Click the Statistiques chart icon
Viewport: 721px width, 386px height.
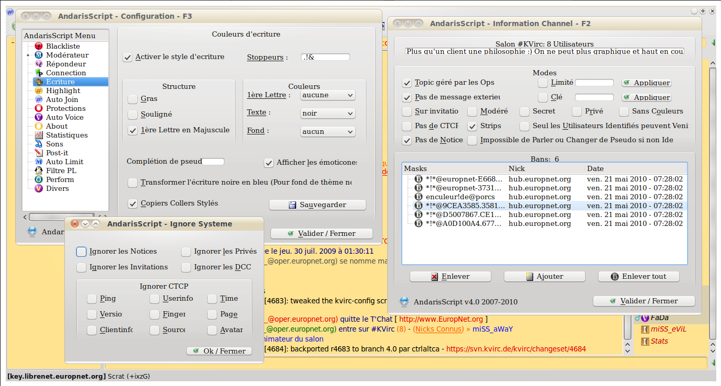(x=39, y=135)
